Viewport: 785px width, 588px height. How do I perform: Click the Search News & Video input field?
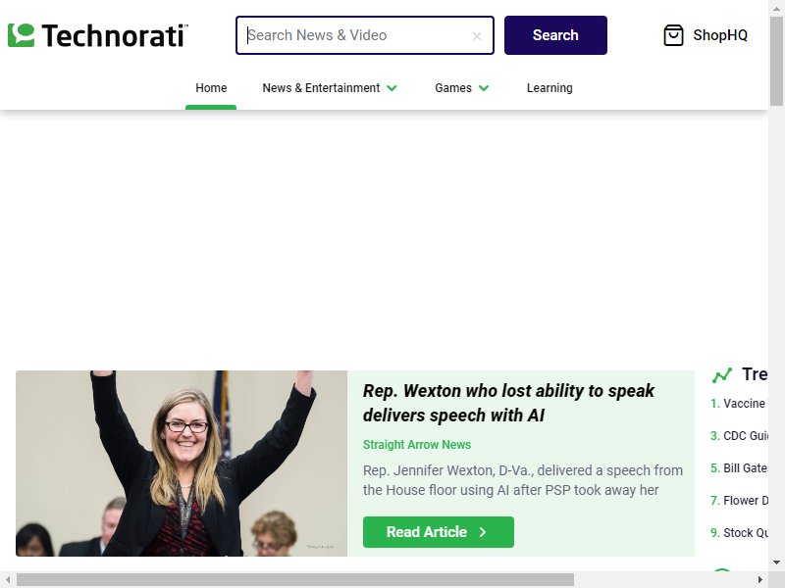(x=358, y=35)
